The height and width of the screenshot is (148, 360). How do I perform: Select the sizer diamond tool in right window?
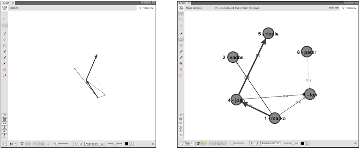pos(181,40)
